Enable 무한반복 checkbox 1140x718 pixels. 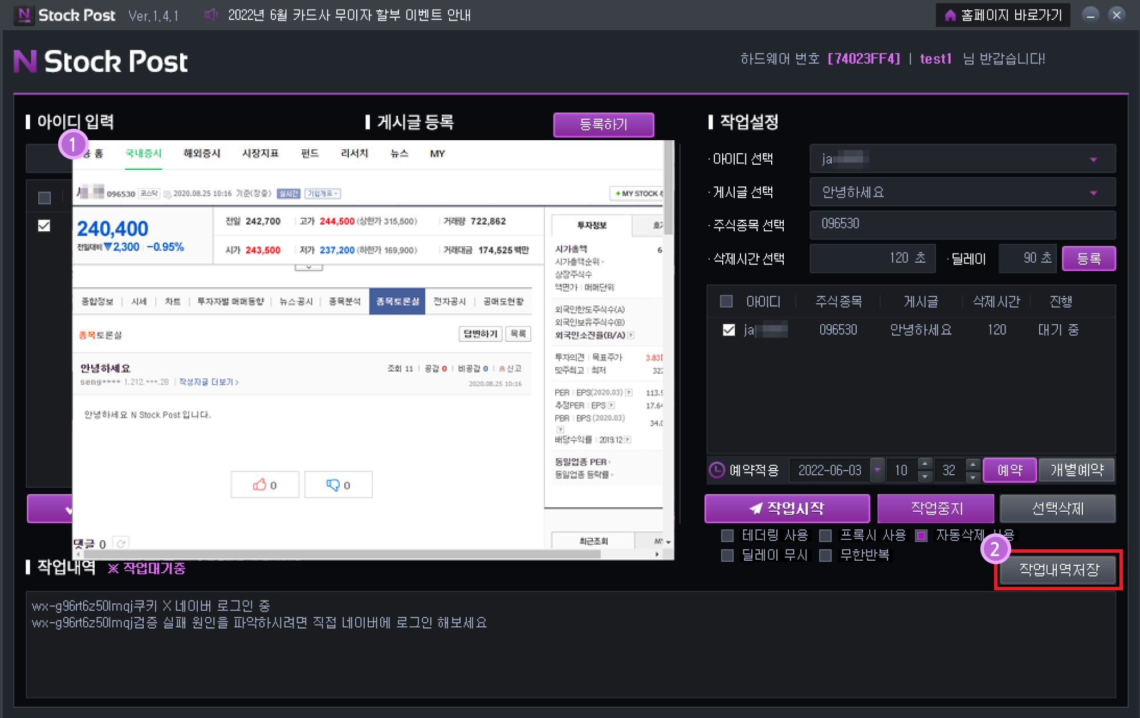coord(825,555)
